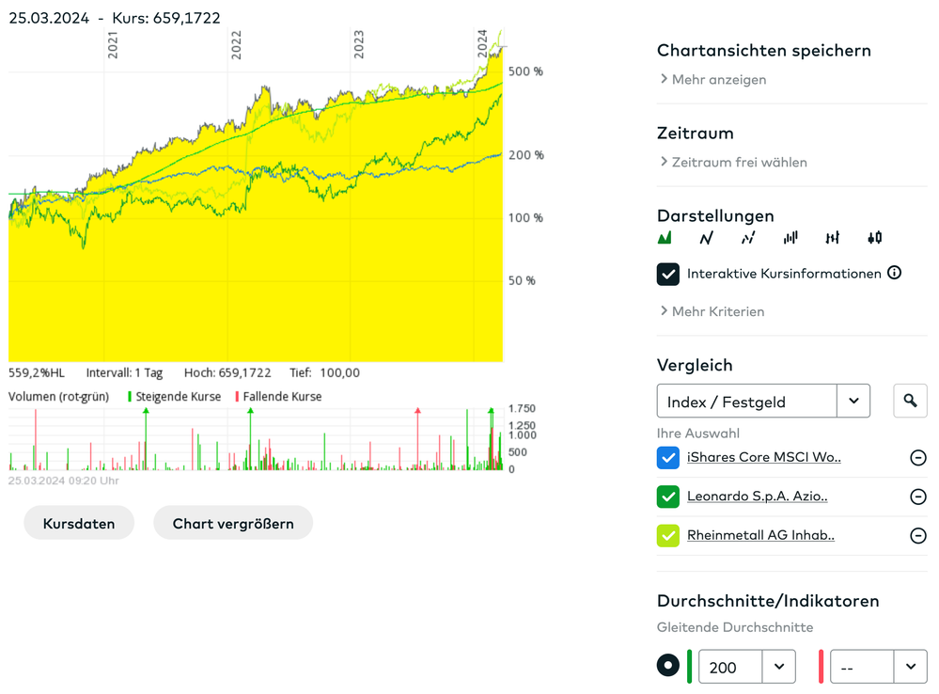Click info icon next to Interaktive Kursinformationen
939x694 pixels.
[x=895, y=274]
